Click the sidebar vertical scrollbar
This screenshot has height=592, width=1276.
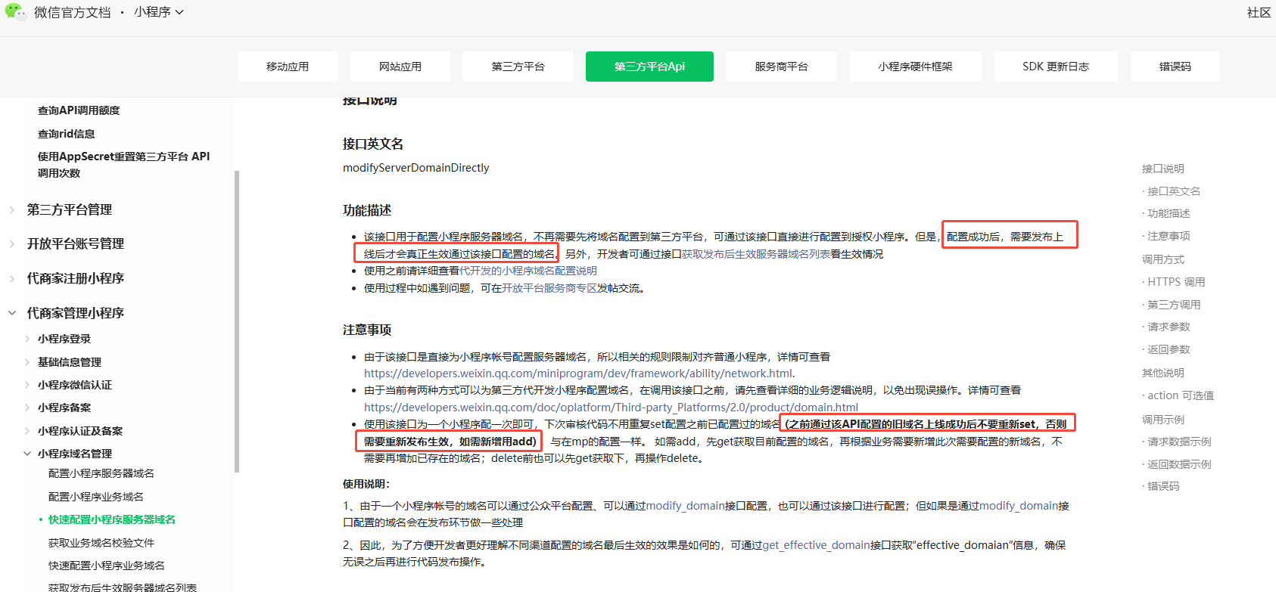point(237,321)
